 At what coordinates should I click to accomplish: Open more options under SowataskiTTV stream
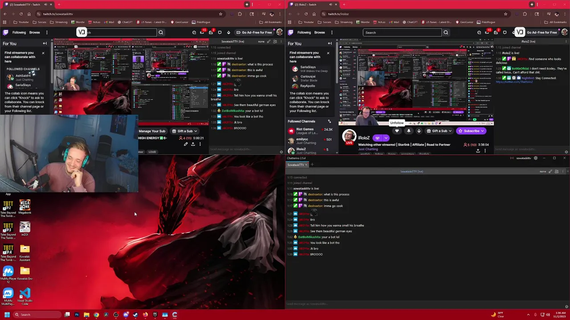pos(200,144)
